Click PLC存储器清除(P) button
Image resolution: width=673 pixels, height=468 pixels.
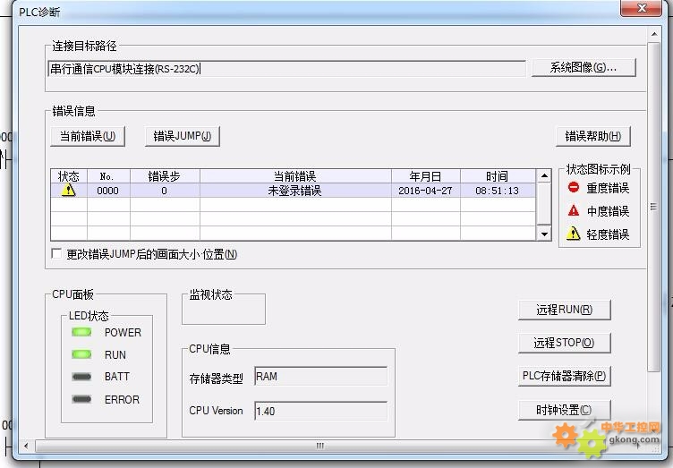click(x=565, y=376)
